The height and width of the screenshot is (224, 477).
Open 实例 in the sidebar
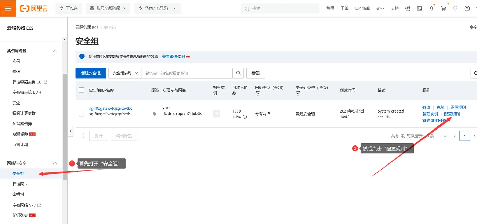pos(16,61)
